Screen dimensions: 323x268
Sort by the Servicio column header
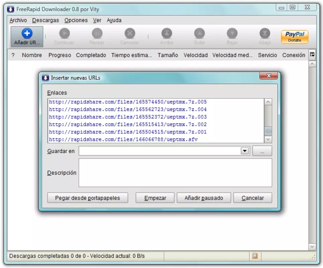[x=267, y=55]
